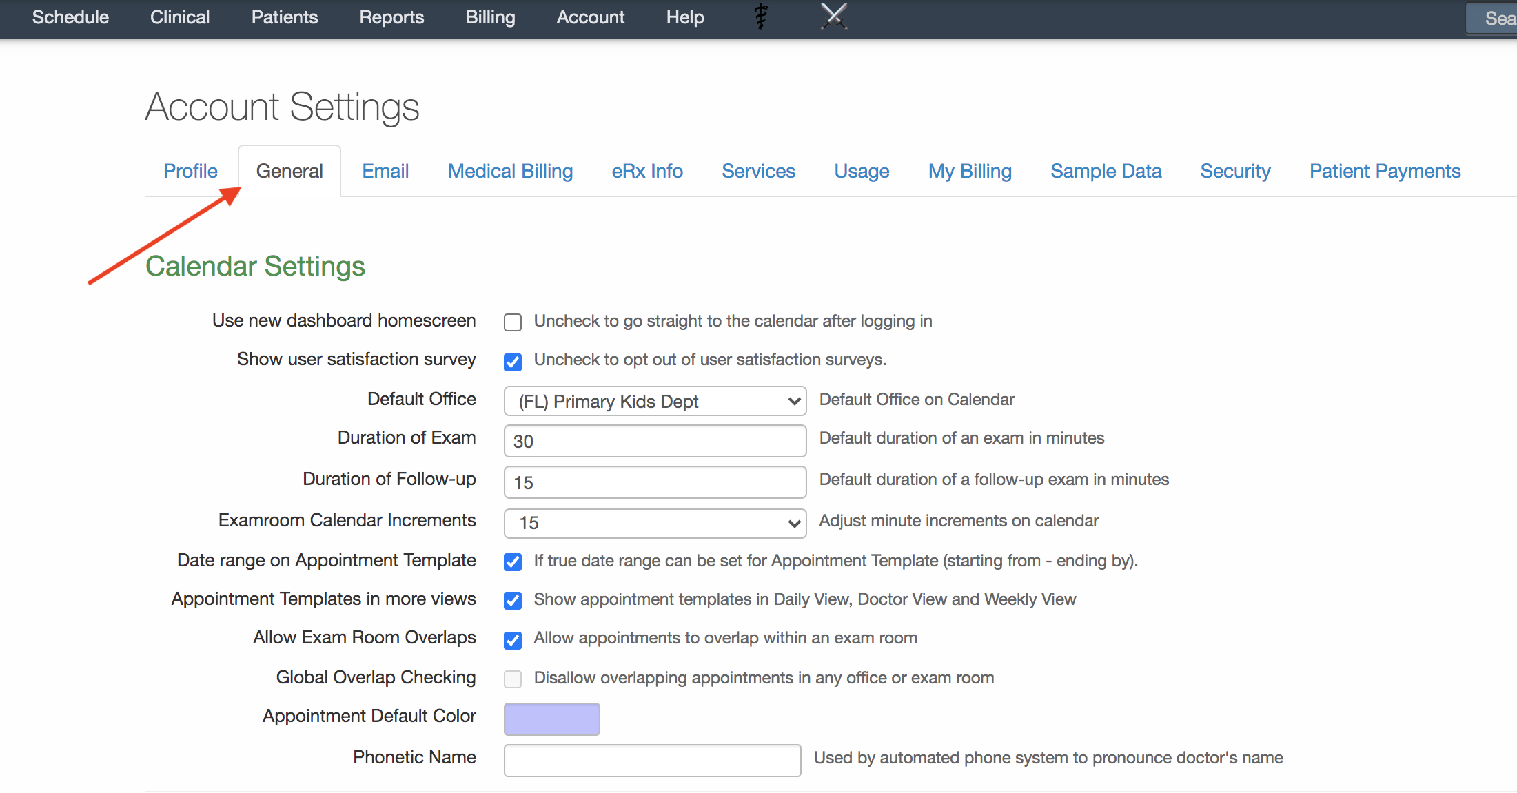Click the Phonetic Name input field
The image size is (1517, 793).
click(655, 758)
